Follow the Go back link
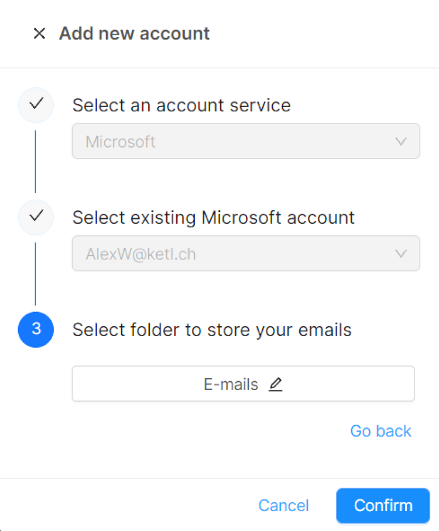 tap(380, 431)
